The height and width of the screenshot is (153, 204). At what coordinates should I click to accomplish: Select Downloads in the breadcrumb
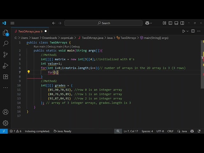point(50,38)
